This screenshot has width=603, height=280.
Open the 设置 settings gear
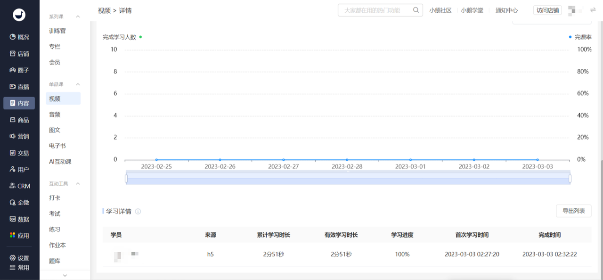point(13,258)
